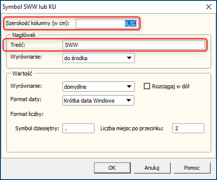Click the Liczba miejsc po przecinku label
Screen dimensions: 217x180
click(x=132, y=128)
